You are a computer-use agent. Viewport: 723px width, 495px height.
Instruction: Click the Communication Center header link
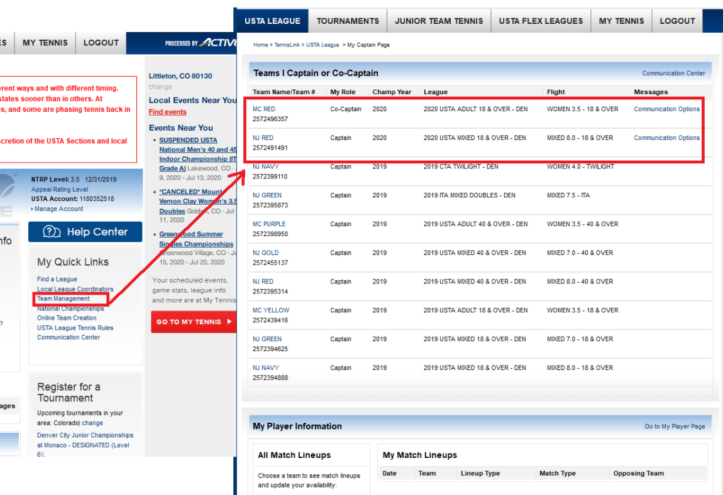click(673, 73)
